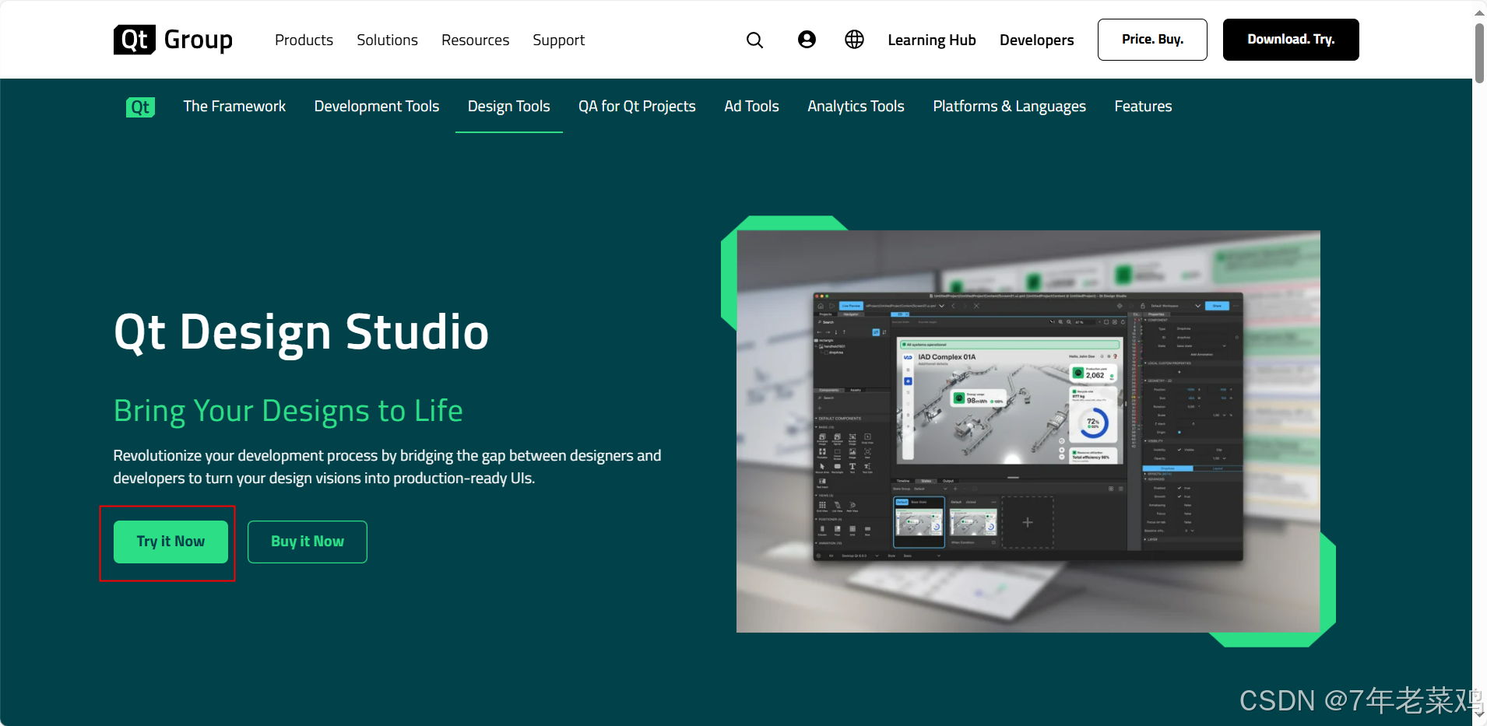
Task: Select Features tab
Action: (x=1143, y=107)
